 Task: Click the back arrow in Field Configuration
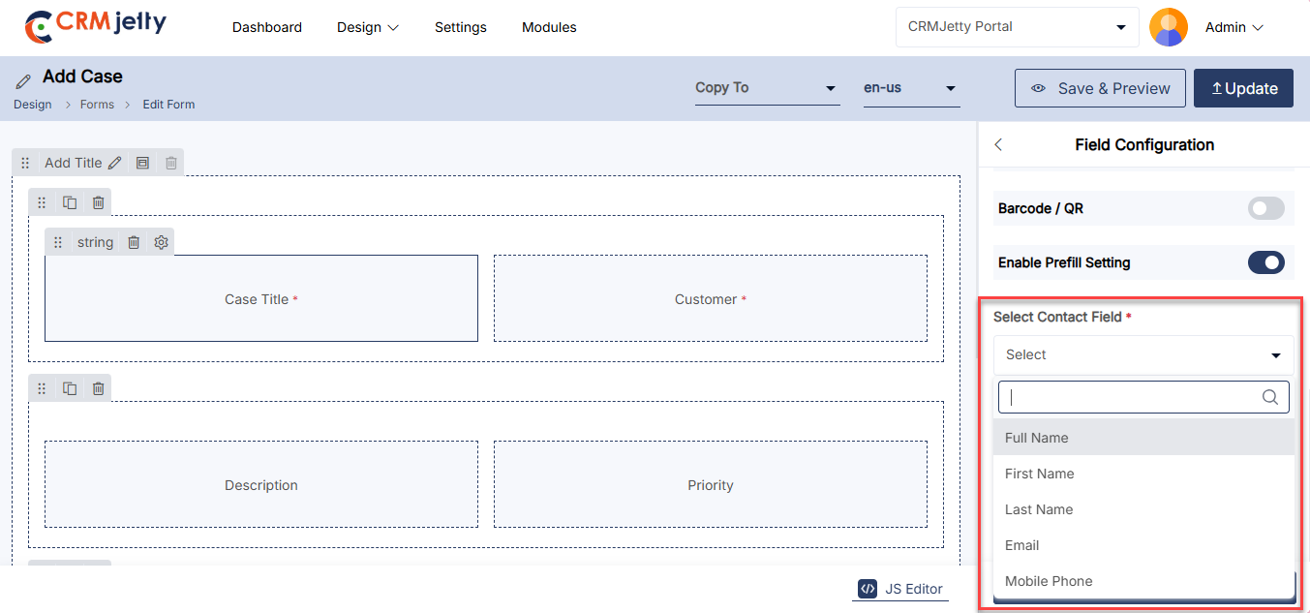click(x=999, y=144)
